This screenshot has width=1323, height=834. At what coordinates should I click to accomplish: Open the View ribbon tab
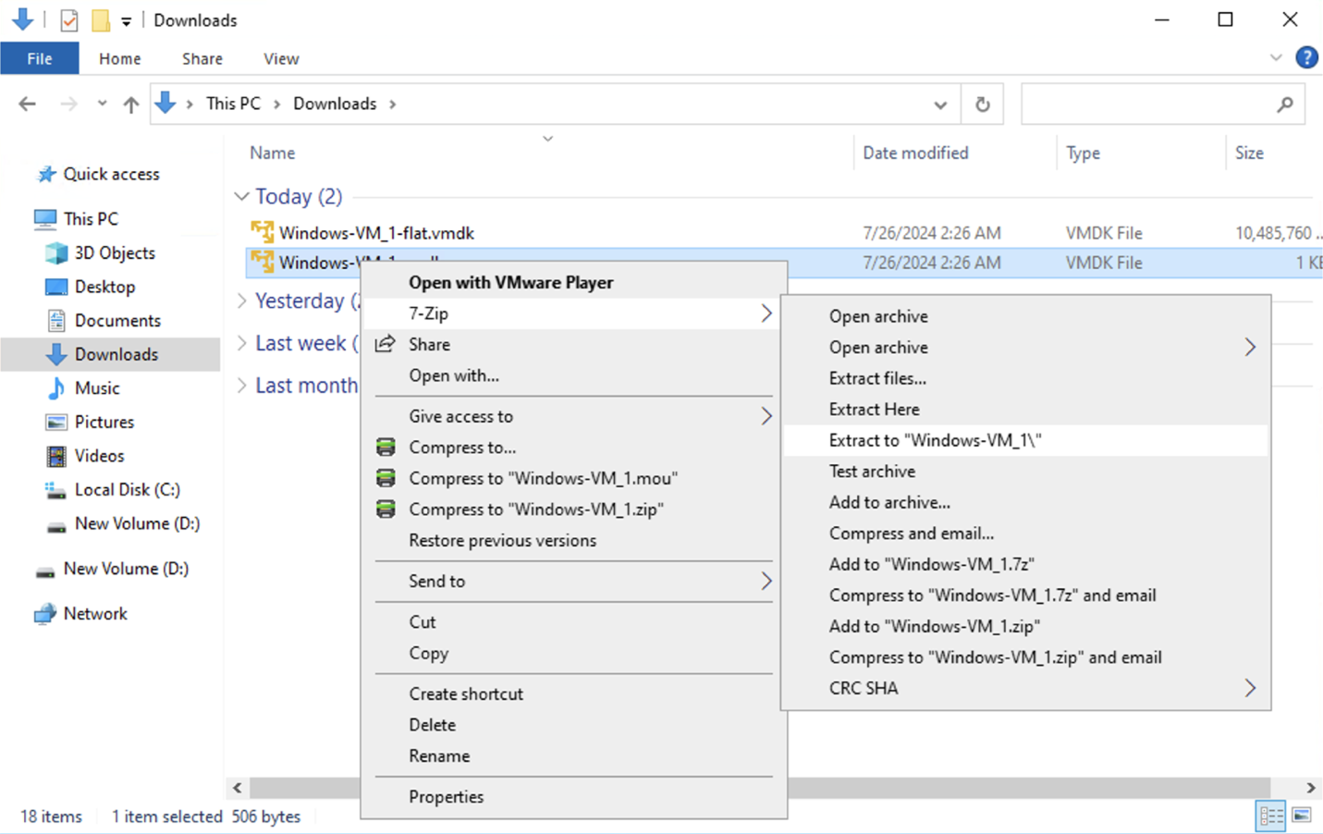[281, 58]
